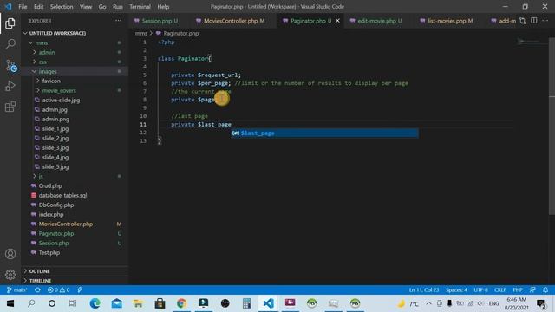The width and height of the screenshot is (555, 312).
Task: Open Google Chrome from taskbar
Action: (181, 303)
